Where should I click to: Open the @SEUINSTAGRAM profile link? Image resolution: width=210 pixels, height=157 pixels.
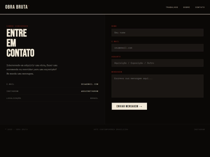click(89, 91)
